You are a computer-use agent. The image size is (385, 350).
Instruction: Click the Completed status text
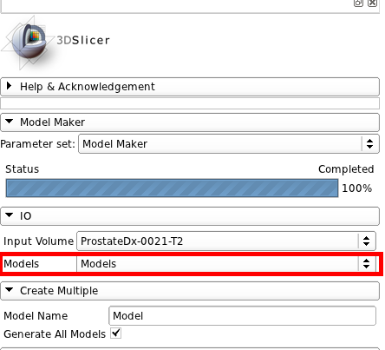coord(346,169)
